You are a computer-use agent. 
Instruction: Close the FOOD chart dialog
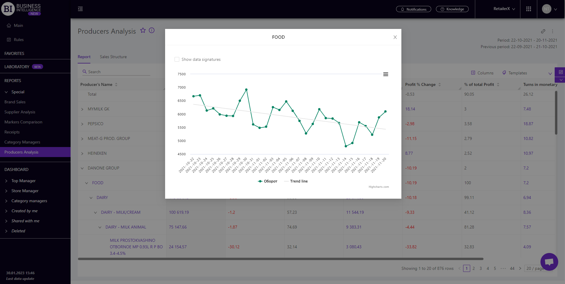point(395,37)
